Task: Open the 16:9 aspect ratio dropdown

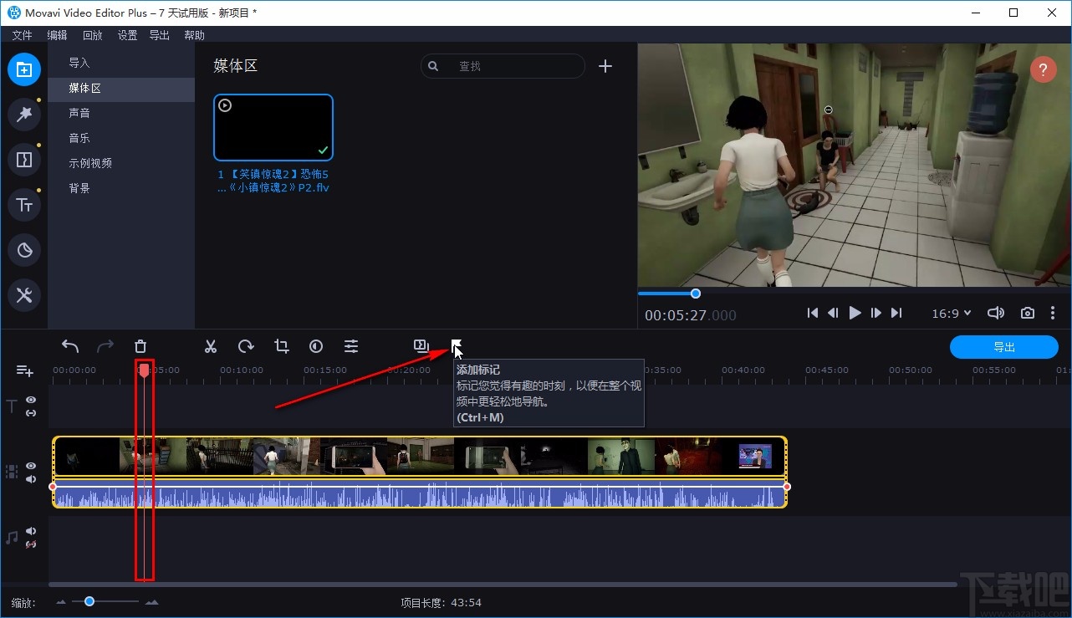Action: pos(952,313)
